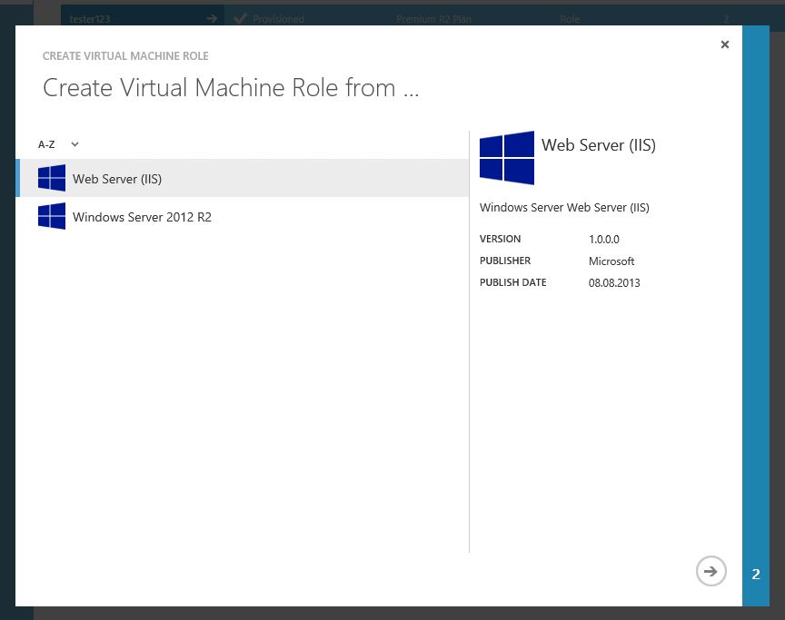Viewport: 785px width, 620px height.
Task: Expand the sorting options chevron
Action: point(75,144)
